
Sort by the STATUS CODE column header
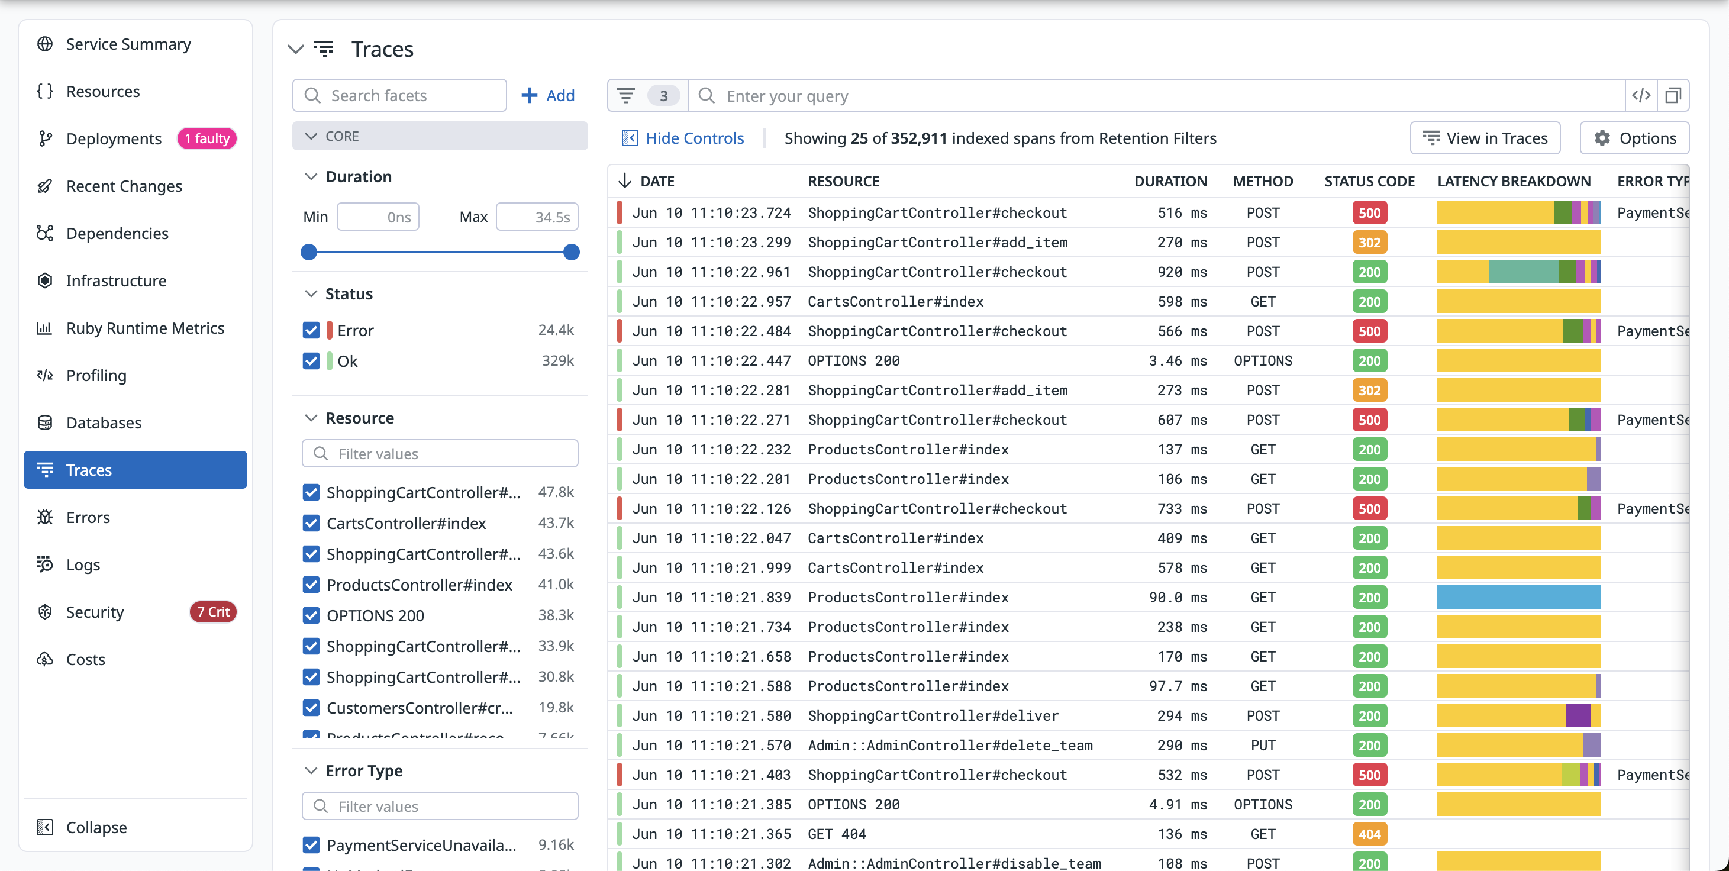click(1369, 181)
